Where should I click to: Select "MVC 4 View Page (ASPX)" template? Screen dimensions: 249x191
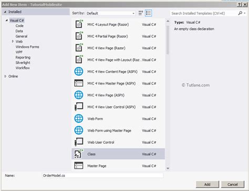[106, 95]
